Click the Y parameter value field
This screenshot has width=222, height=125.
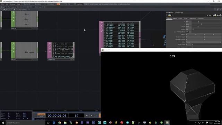pyautogui.click(x=189, y=24)
